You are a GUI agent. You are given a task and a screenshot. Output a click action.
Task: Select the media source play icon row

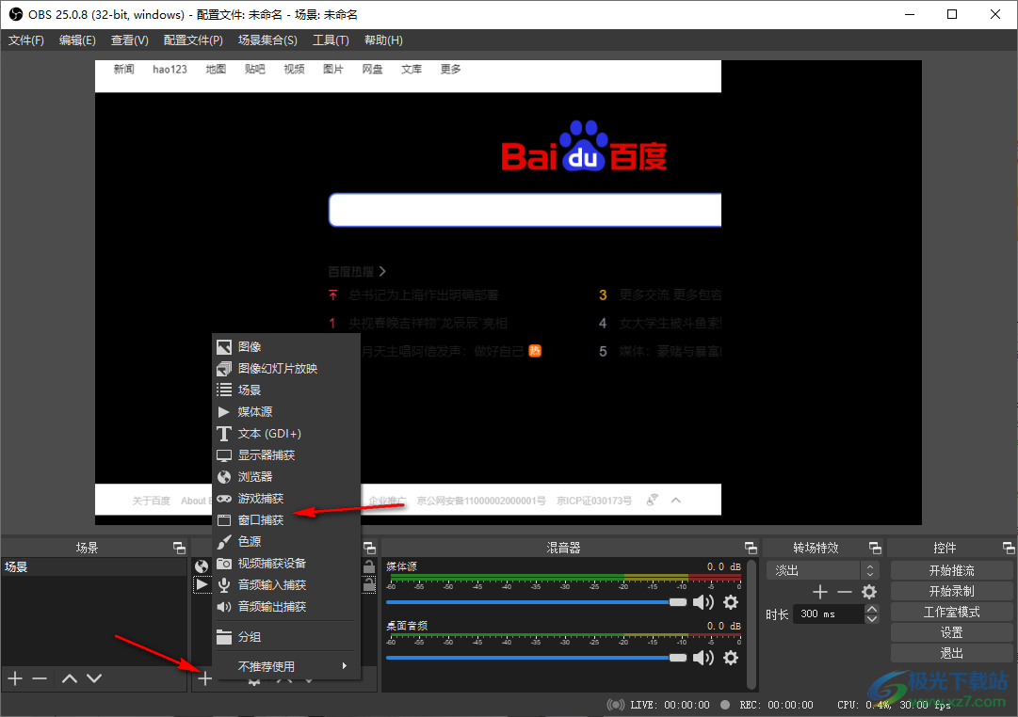(x=202, y=584)
